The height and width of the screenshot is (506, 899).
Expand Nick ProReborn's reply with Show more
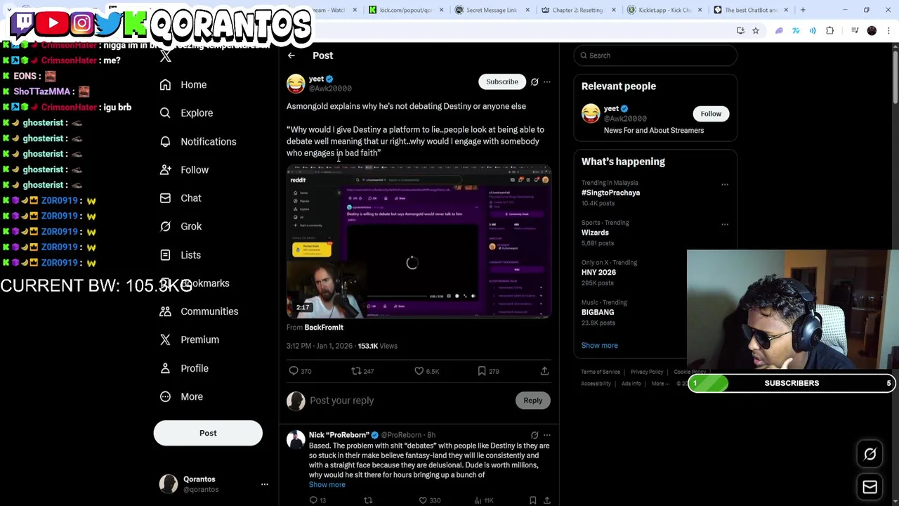[327, 485]
